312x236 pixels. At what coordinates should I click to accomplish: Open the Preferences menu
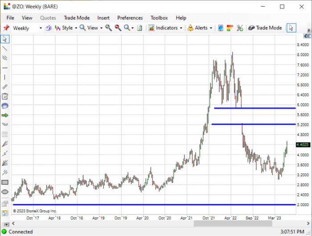click(130, 18)
